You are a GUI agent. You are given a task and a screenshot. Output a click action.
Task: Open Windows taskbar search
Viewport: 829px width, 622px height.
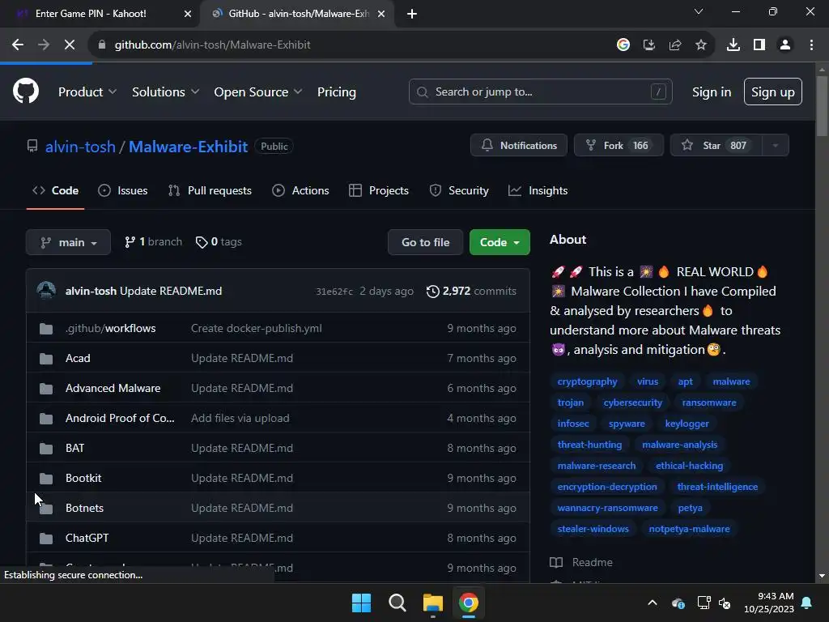coord(397,603)
